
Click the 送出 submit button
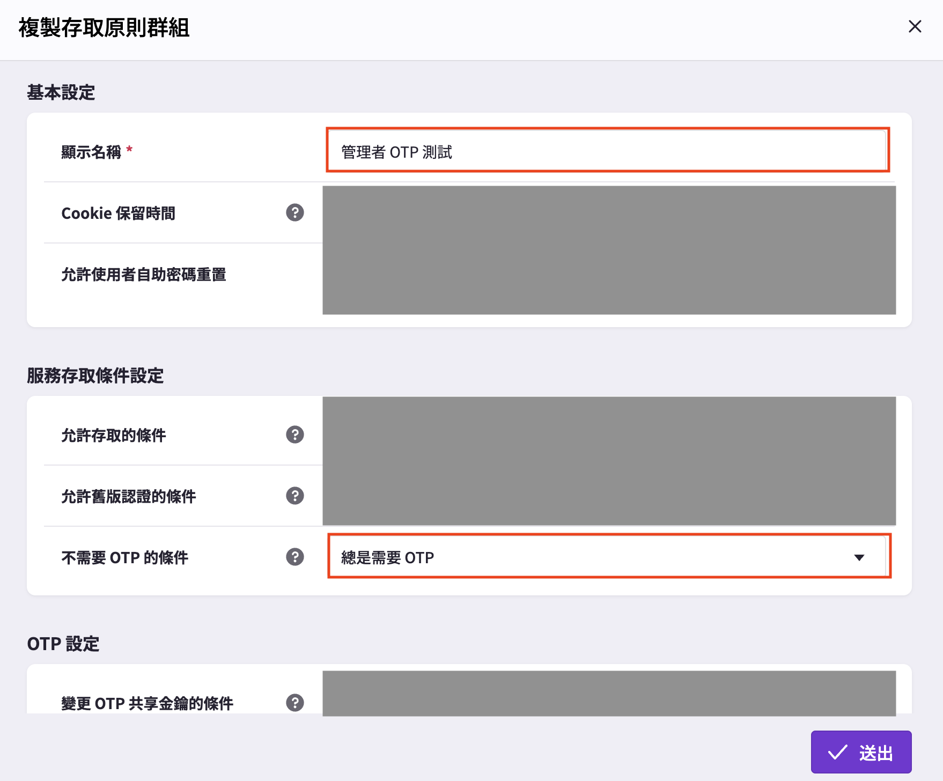point(861,752)
